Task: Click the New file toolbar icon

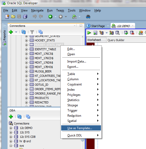Action: tap(7, 17)
